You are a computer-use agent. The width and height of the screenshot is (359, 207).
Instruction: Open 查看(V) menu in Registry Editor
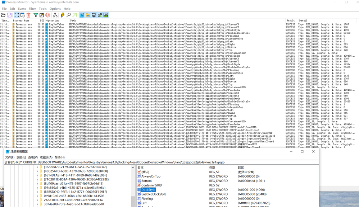coord(33,157)
